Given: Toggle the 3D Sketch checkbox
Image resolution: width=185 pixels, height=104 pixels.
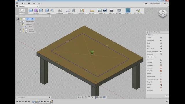Looking at the screenshot, I should tap(161, 54).
